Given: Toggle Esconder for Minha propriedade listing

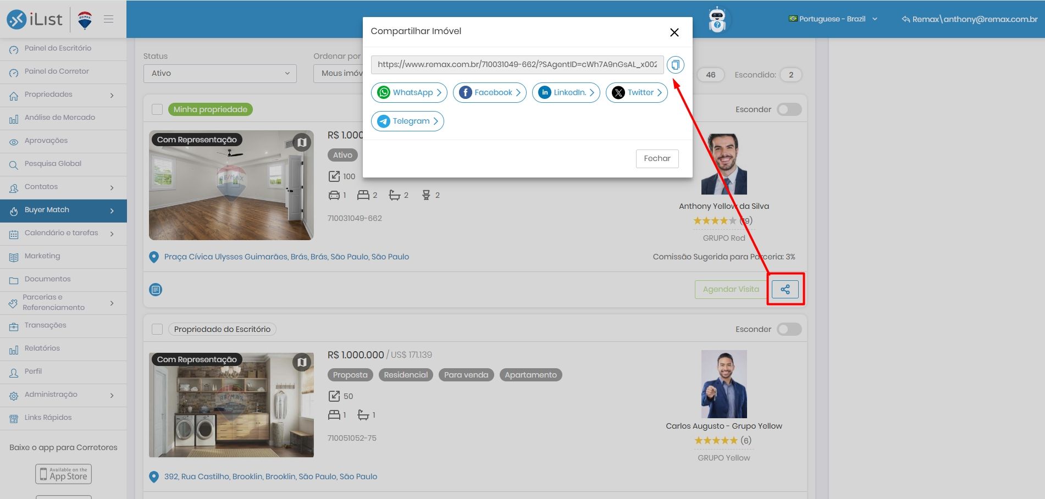Looking at the screenshot, I should click(789, 109).
